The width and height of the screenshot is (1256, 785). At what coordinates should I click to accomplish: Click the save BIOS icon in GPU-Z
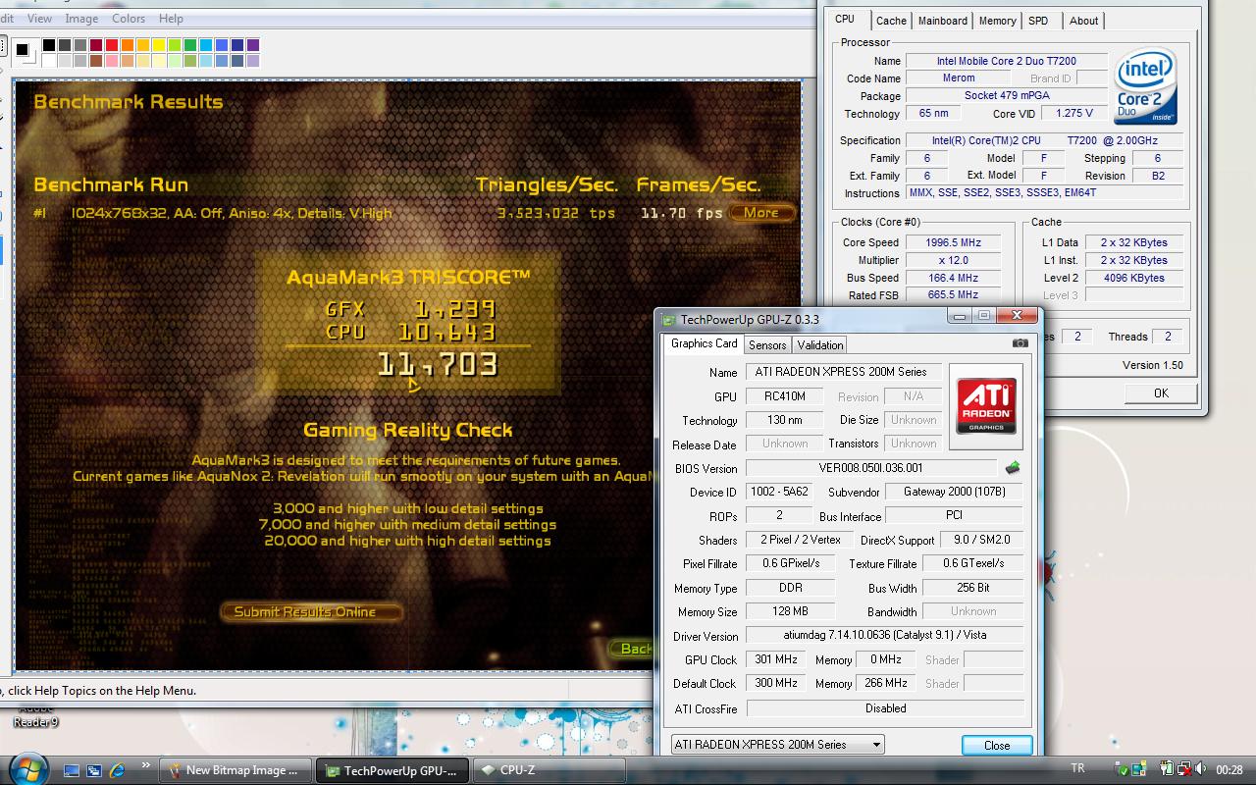tap(1013, 468)
